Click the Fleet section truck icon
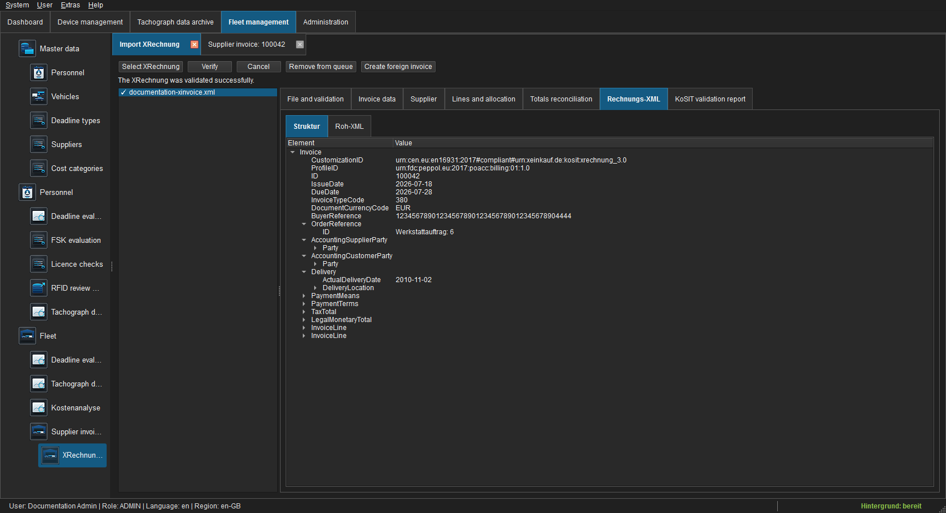The image size is (946, 513). tap(27, 336)
